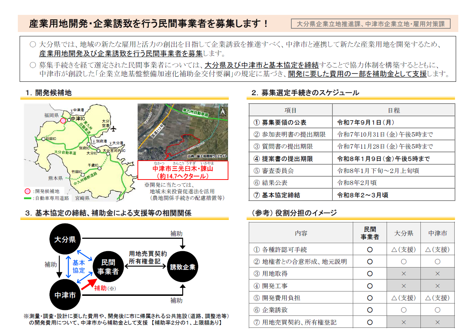
Task: Click schedule row ④ 提案書の提出期限
Action: pos(291,158)
